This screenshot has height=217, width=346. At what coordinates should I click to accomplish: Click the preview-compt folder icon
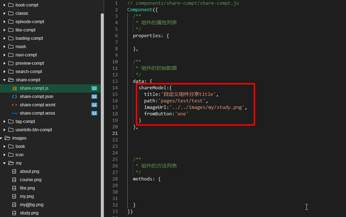point(11,63)
